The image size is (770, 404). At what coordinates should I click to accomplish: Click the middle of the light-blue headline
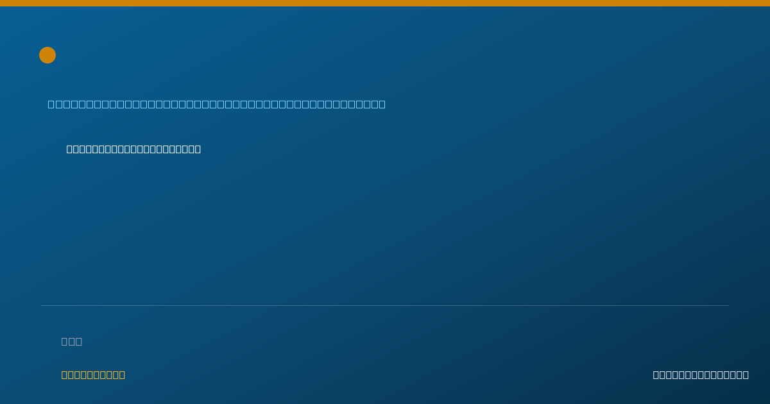pos(217,104)
